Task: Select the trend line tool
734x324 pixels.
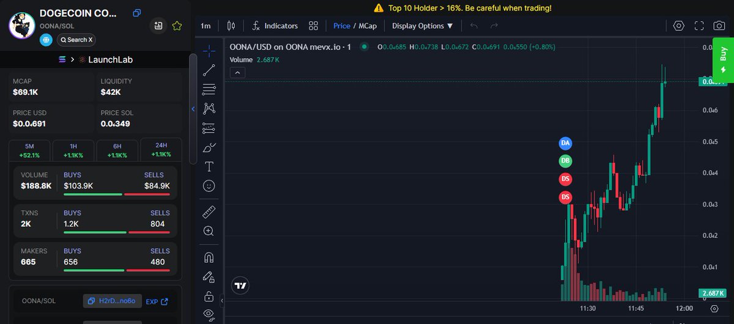Action: pos(209,70)
